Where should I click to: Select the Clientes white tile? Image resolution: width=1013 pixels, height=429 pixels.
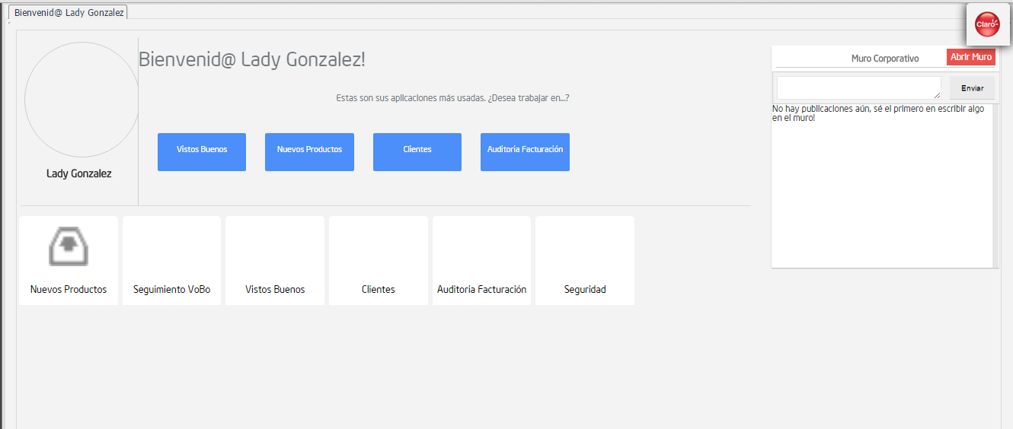click(379, 261)
